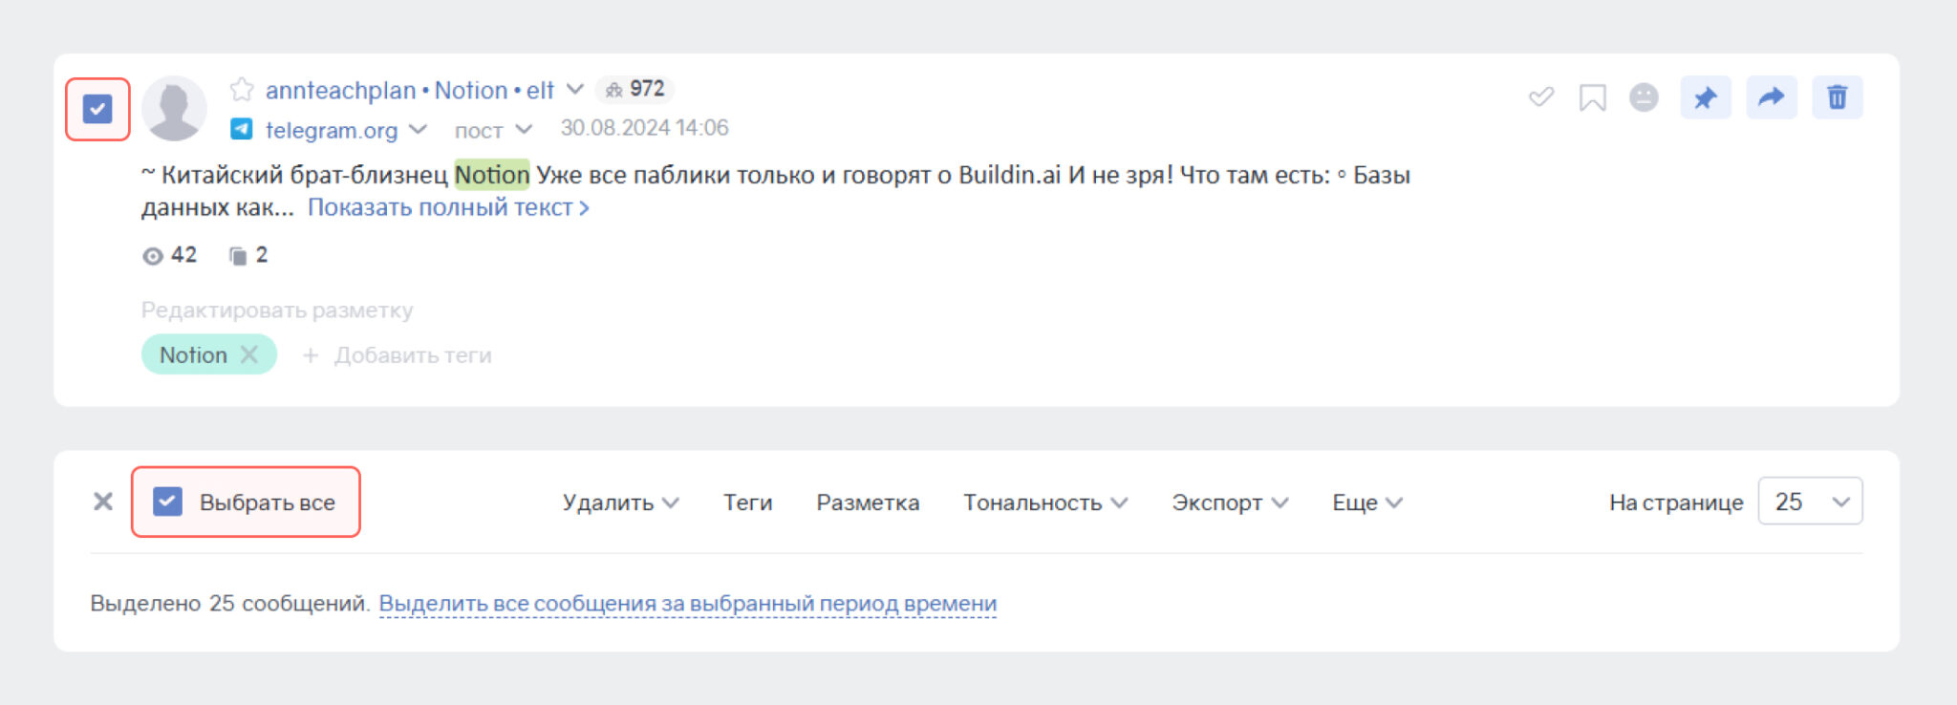Click Показать полный текст link

pos(448,207)
